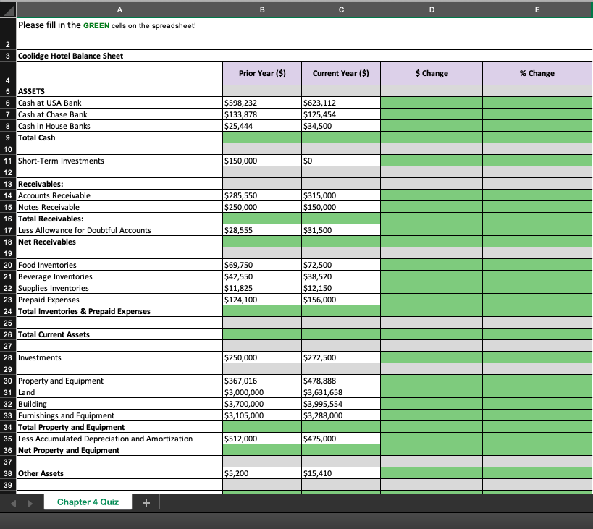Click the $272,500 Investments cell
Image resolution: width=593 pixels, height=529 pixels.
point(341,357)
